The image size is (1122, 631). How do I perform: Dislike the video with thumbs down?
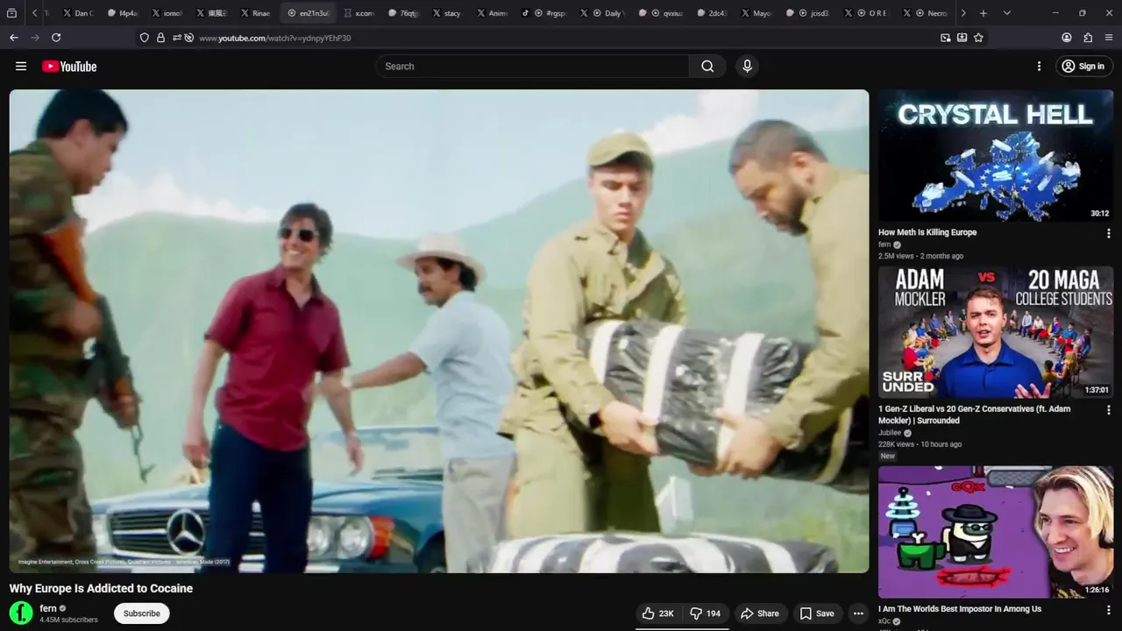[x=705, y=613]
